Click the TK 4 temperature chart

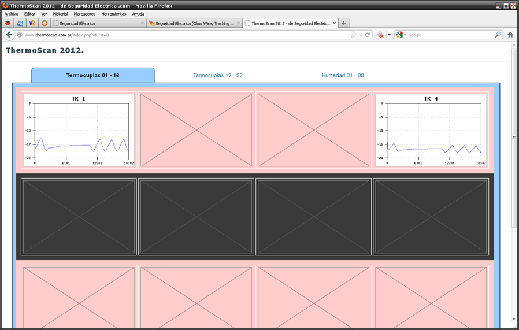click(431, 131)
